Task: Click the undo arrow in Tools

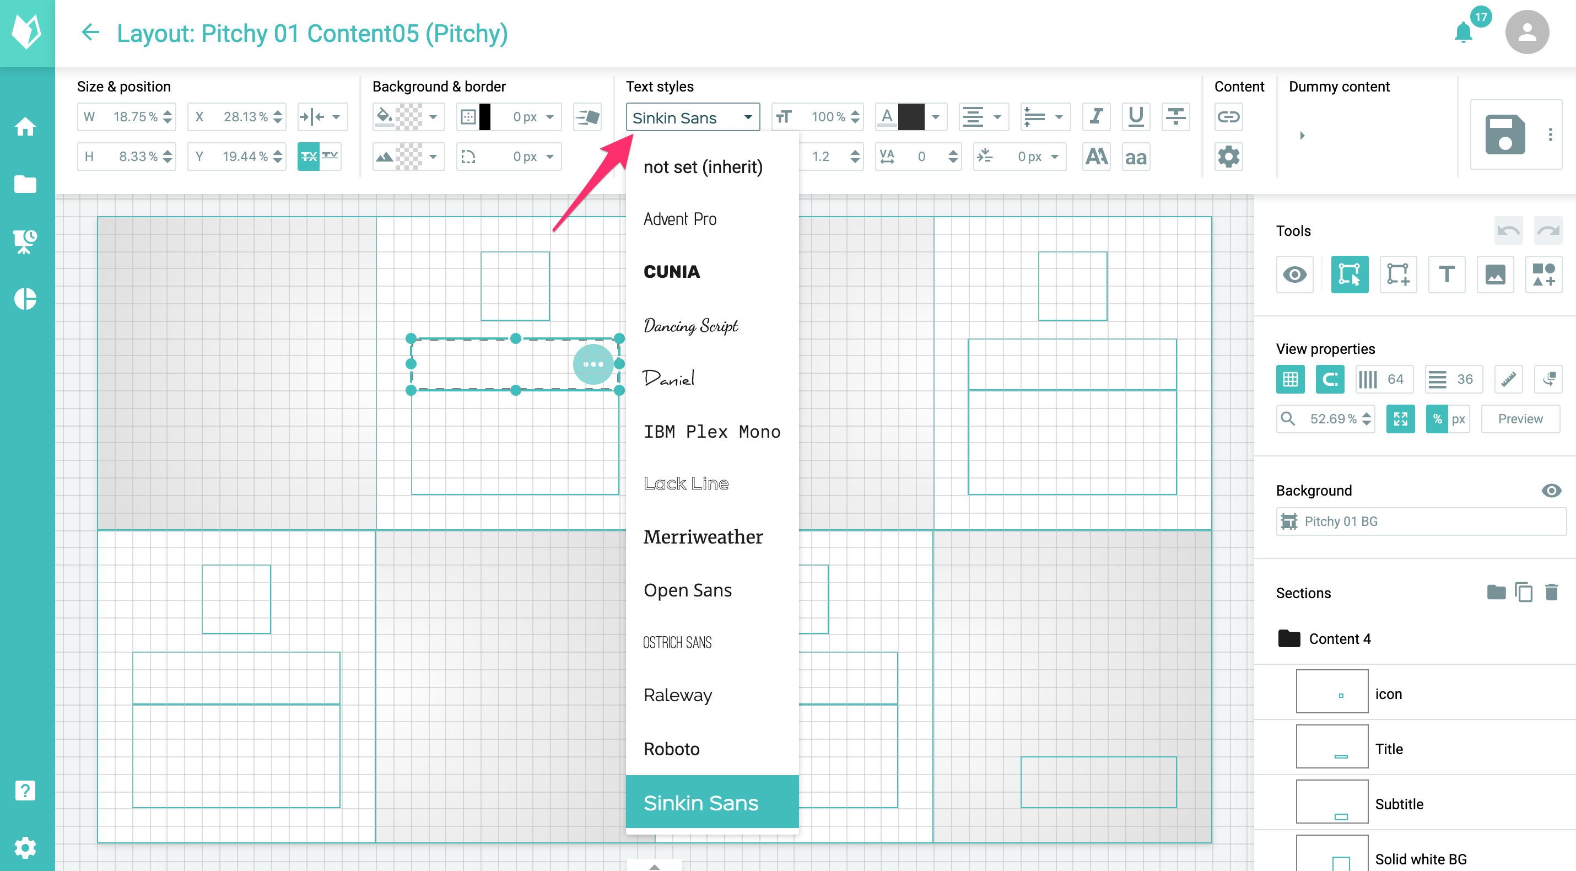Action: (1508, 231)
